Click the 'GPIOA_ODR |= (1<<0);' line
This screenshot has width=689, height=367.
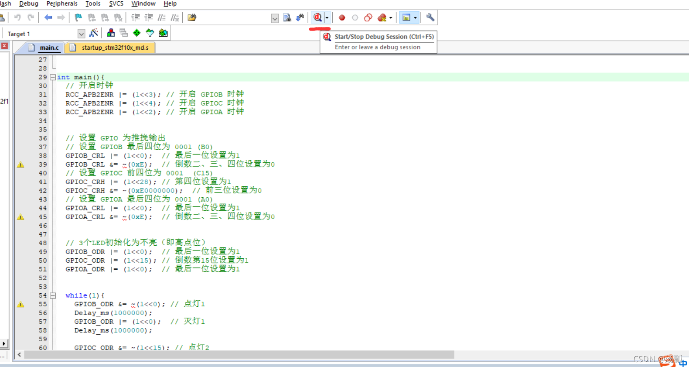coord(109,269)
